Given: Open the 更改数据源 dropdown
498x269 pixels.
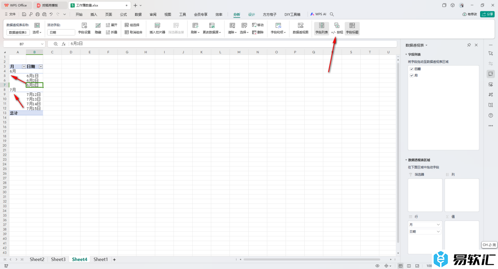Looking at the screenshot, I should click(212, 32).
